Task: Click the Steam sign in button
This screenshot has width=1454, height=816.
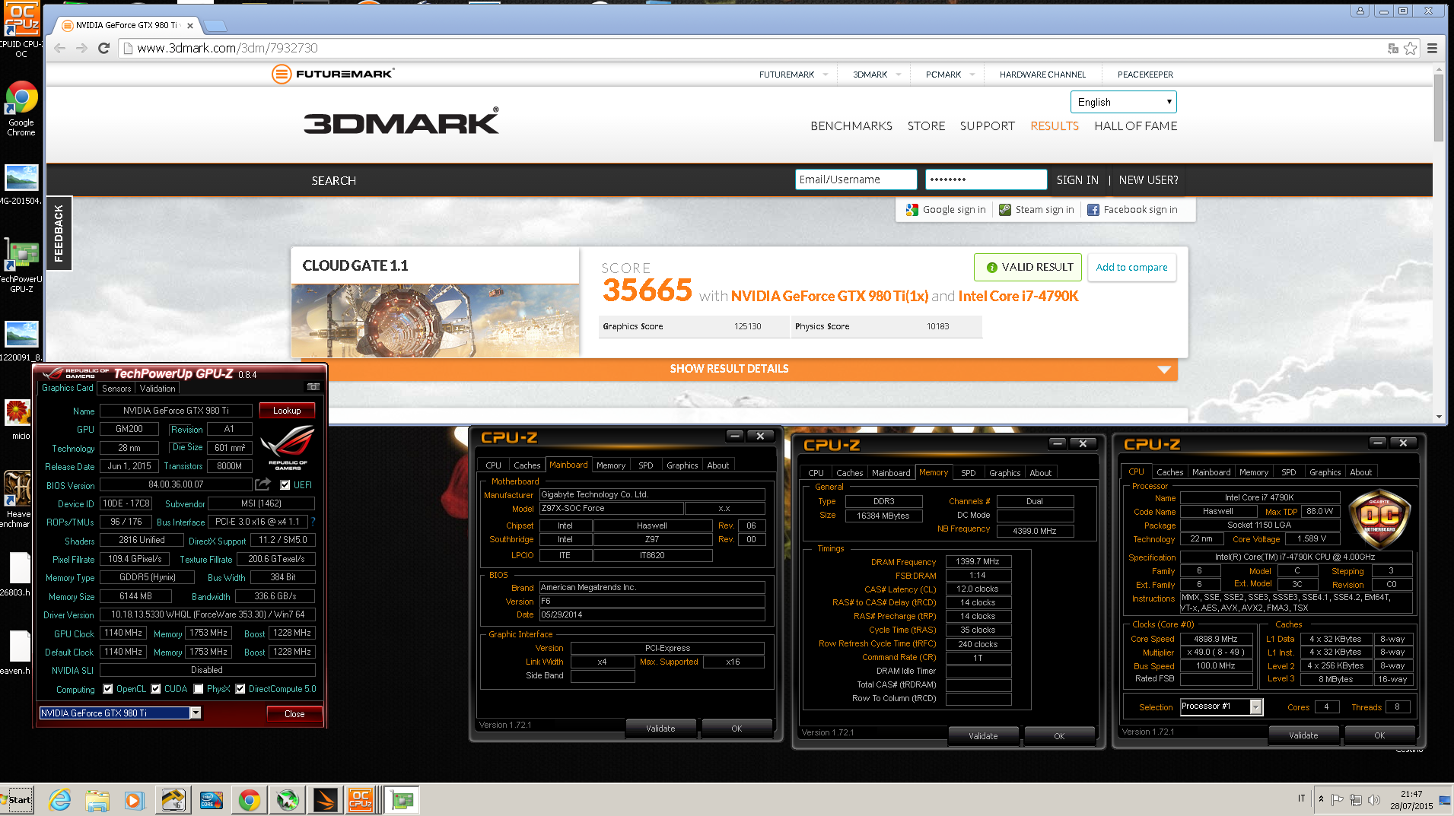Action: [1036, 210]
